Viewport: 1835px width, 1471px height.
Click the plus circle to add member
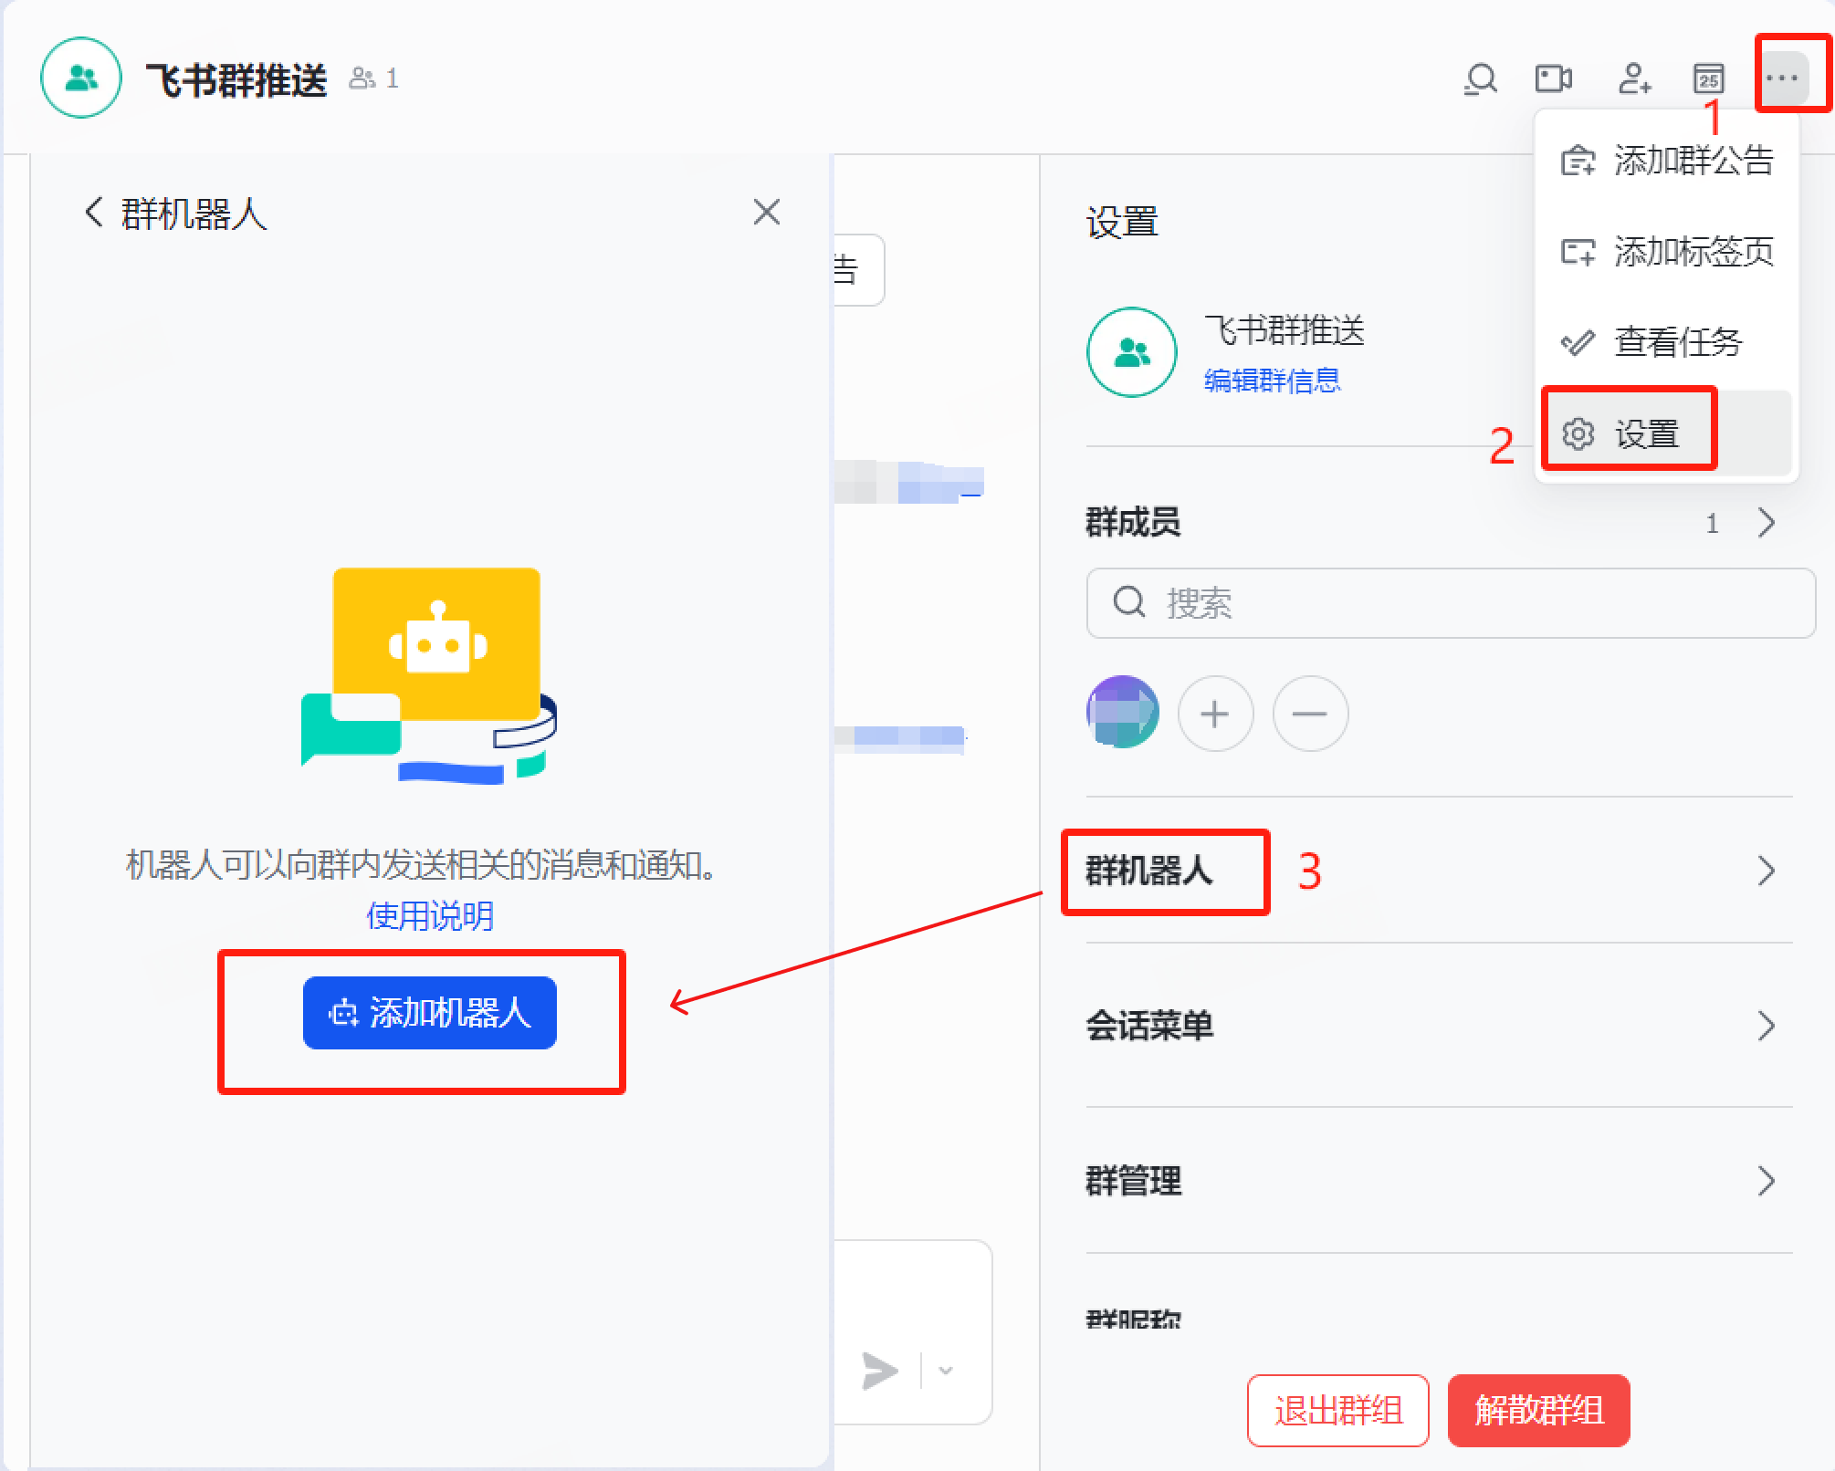coord(1215,714)
